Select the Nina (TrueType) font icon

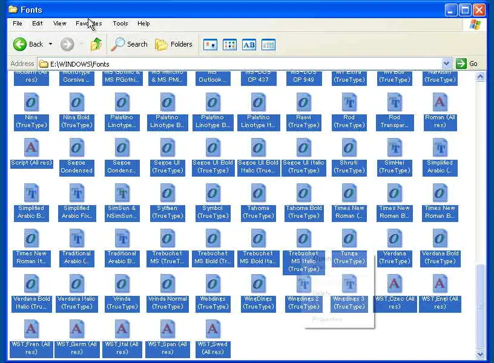(x=31, y=103)
